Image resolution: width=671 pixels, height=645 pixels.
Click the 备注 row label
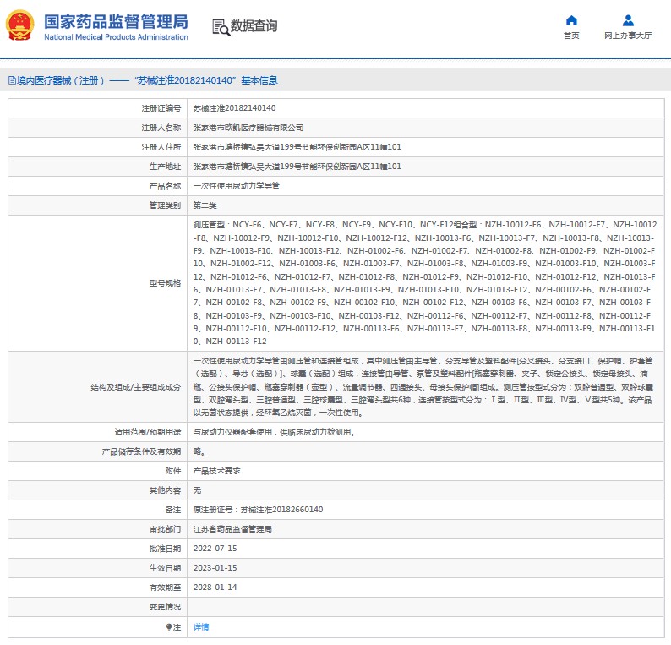pos(173,510)
